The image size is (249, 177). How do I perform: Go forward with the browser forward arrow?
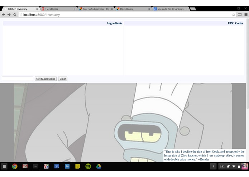pos(9,15)
